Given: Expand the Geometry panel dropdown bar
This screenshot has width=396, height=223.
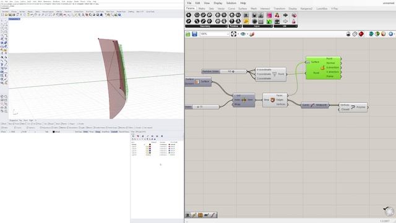Looking at the screenshot, I should [206, 26].
